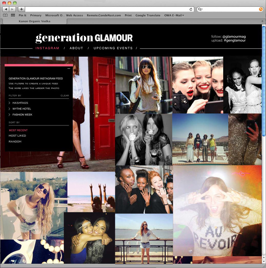
Task: Open the OWA E-Mail bookmarks dropdown
Action: point(174,15)
